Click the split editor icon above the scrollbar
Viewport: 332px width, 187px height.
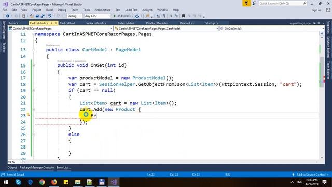tap(322, 33)
